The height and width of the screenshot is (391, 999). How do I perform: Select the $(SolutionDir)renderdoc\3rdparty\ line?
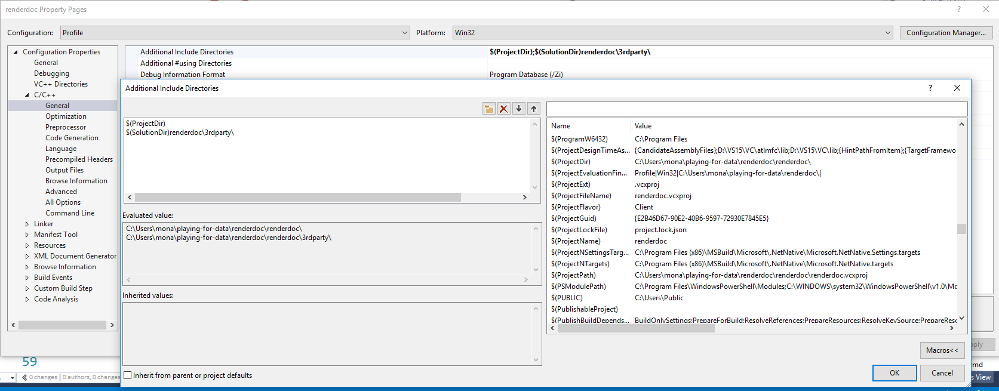(x=180, y=133)
